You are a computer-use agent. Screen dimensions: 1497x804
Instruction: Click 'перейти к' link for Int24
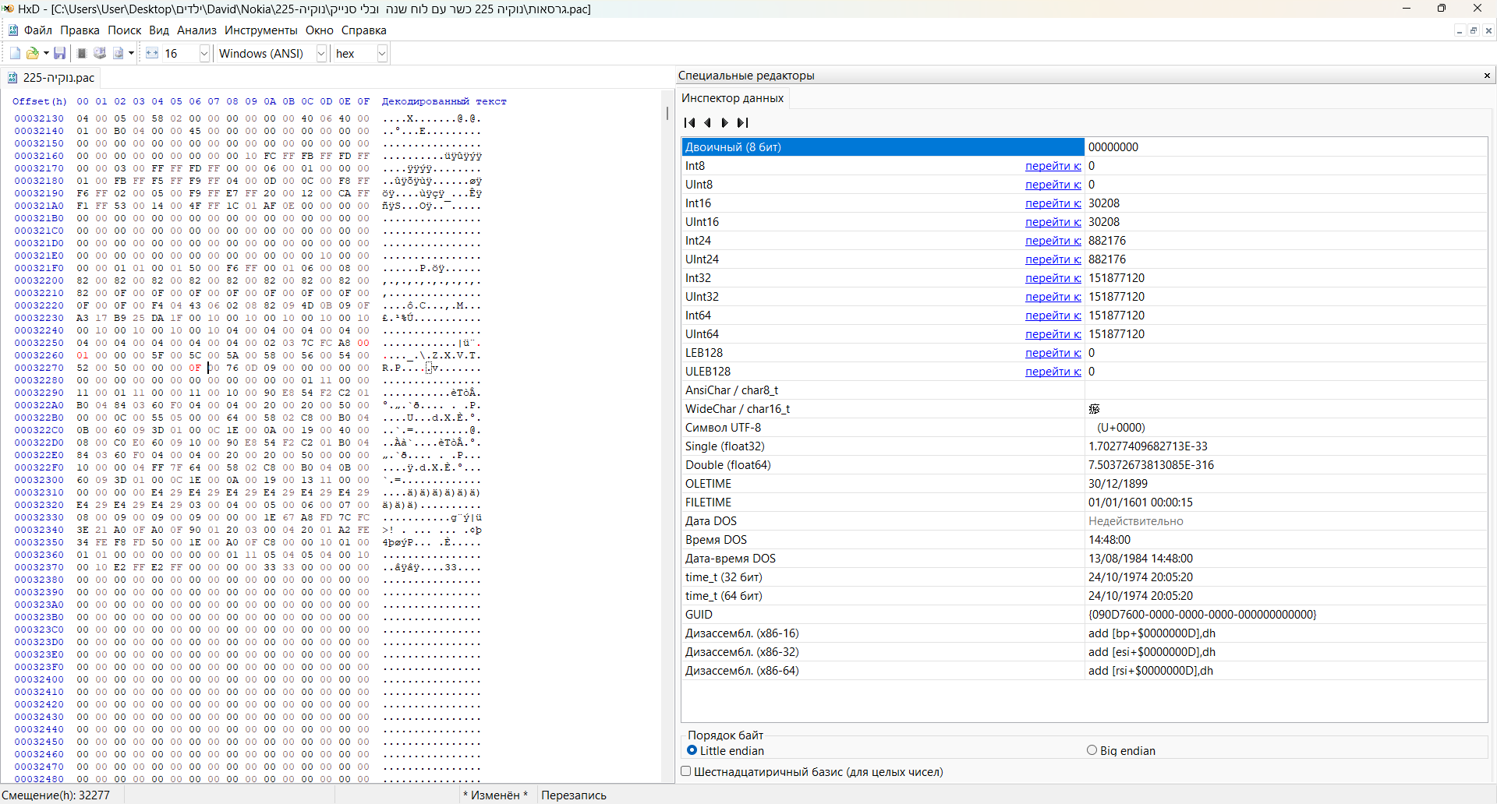pos(1053,241)
